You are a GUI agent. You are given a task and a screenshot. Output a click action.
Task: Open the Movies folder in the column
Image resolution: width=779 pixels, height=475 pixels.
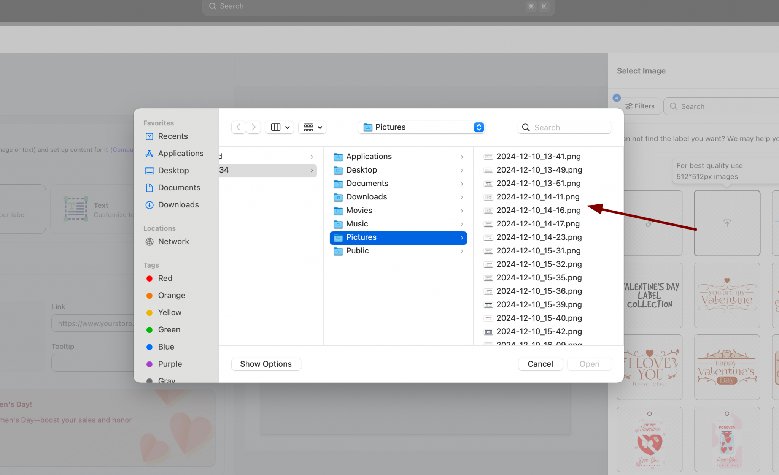click(359, 211)
